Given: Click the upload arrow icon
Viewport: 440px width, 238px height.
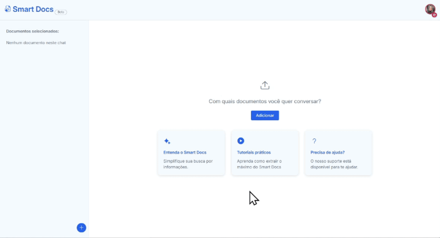Looking at the screenshot, I should (265, 85).
